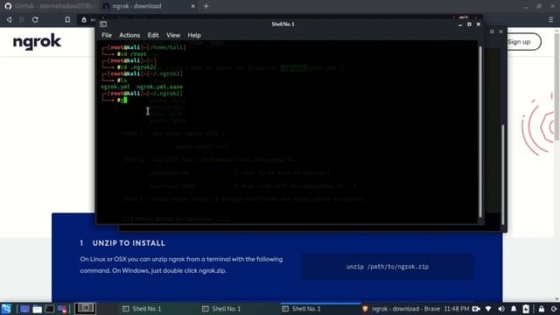Open the network tray icon
Screen dimensions: 560x315
coord(488,309)
